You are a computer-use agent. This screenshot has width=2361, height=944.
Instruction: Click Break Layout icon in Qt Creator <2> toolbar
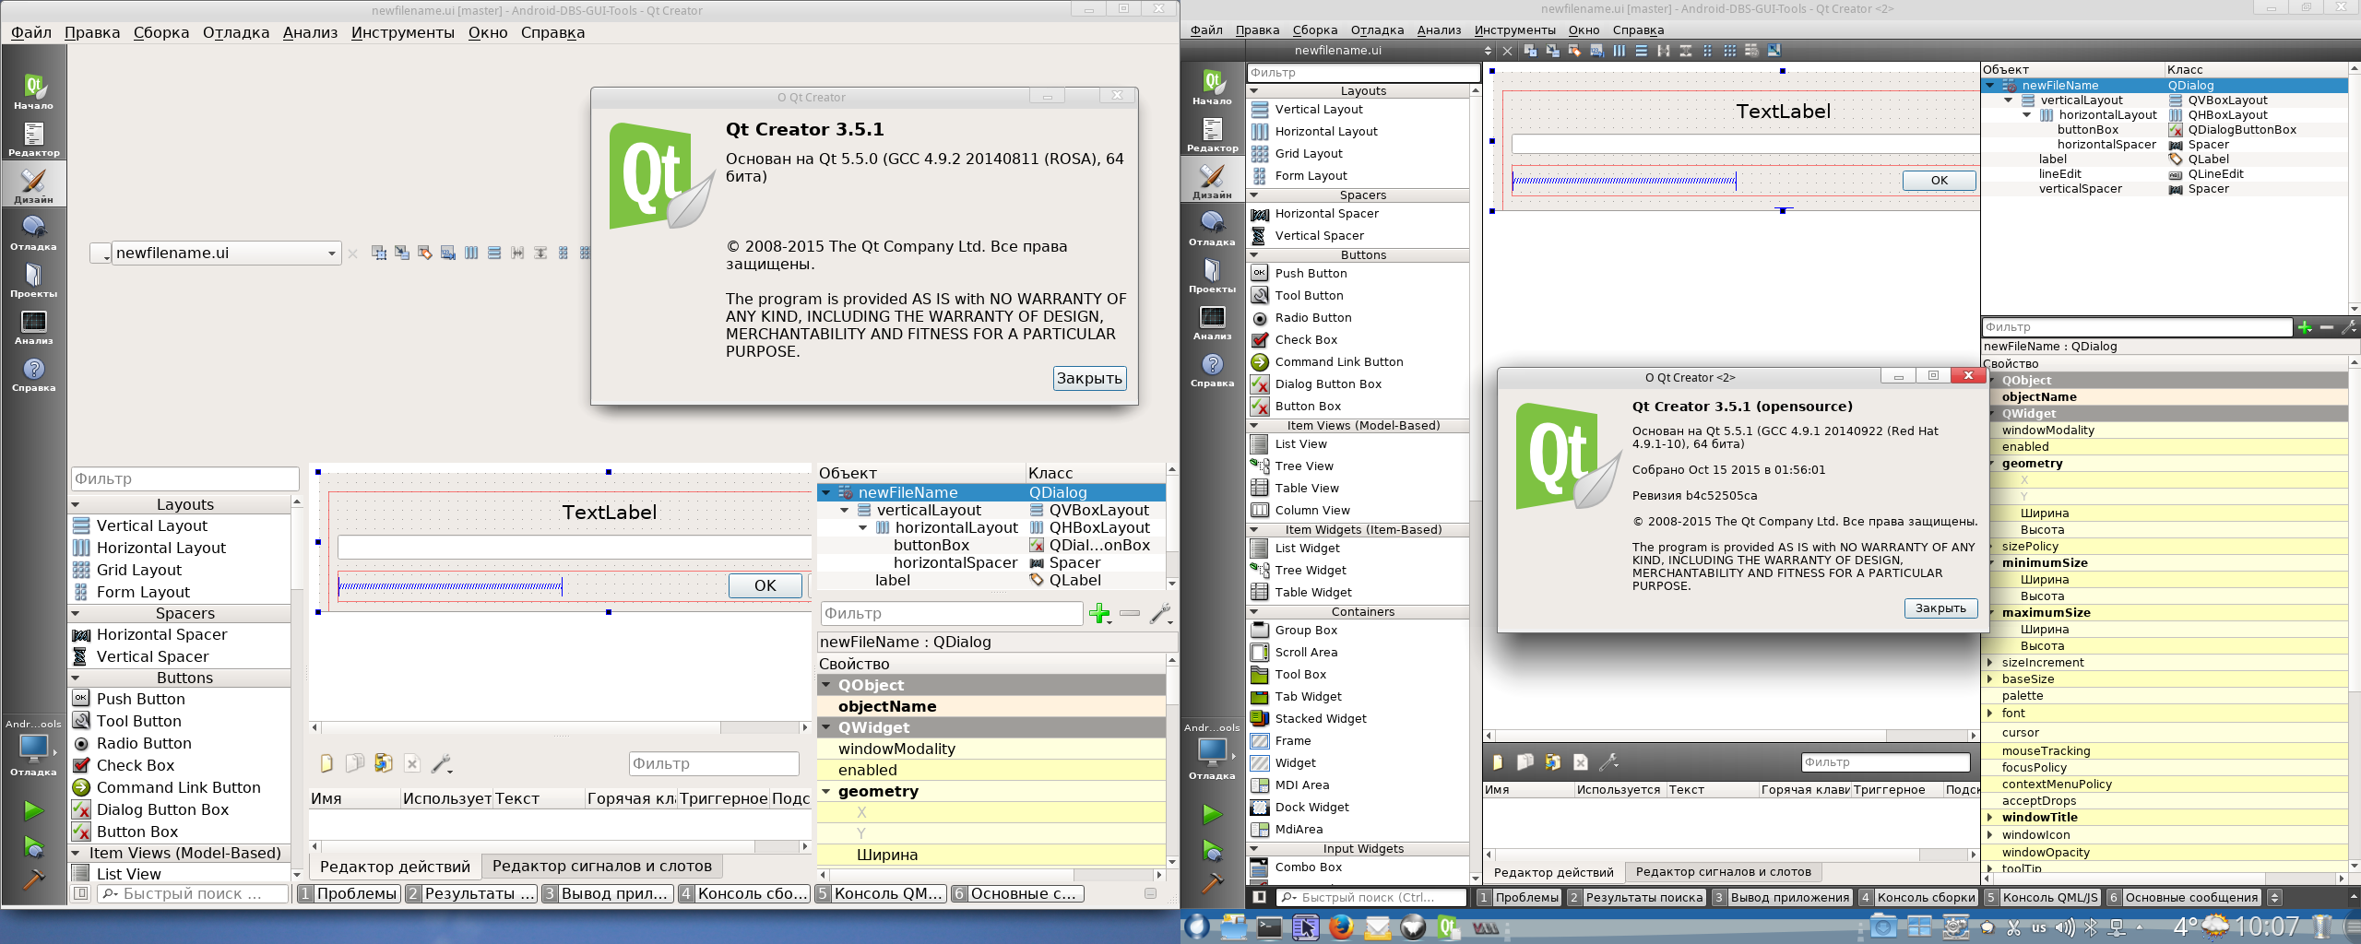tap(1751, 51)
